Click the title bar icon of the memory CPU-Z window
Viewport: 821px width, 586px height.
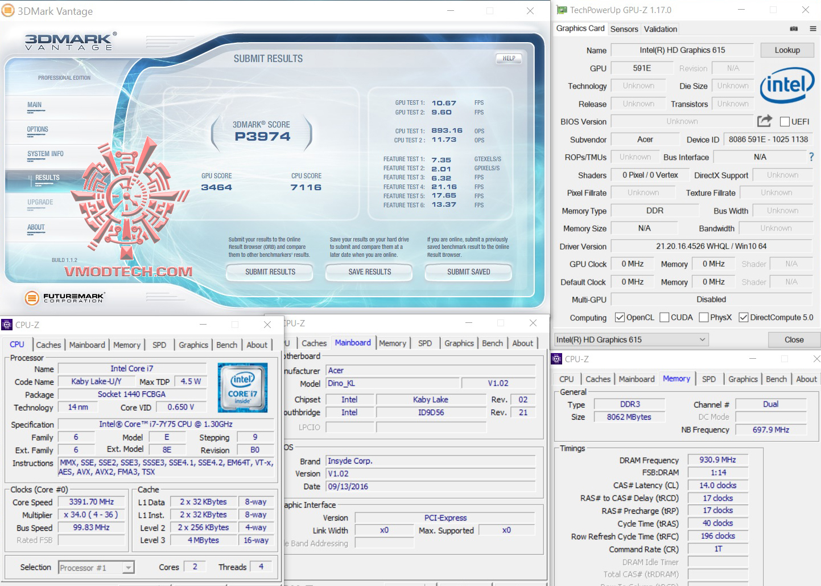pos(556,359)
